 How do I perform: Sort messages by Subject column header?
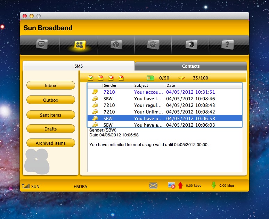[x=149, y=85]
